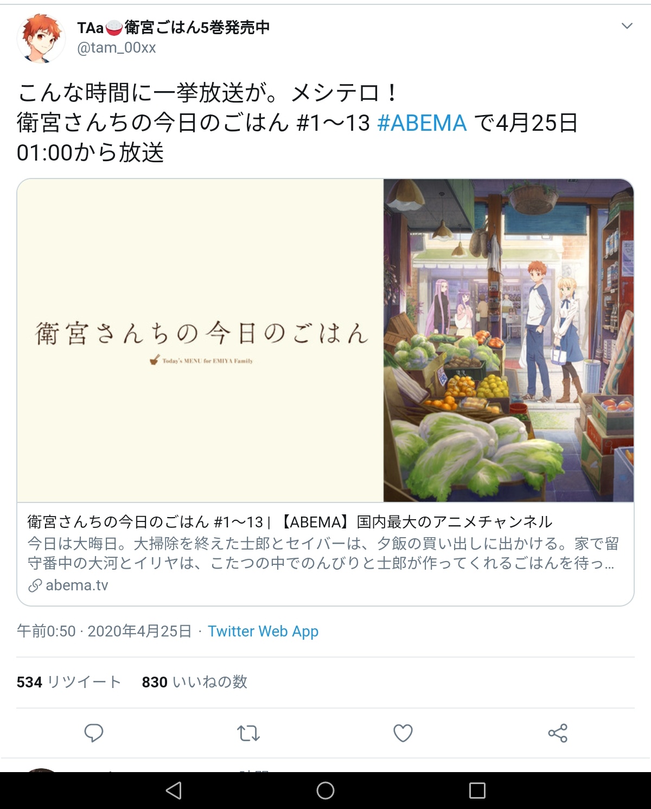Tap the Android recent apps square
651x809 pixels.
point(477,791)
